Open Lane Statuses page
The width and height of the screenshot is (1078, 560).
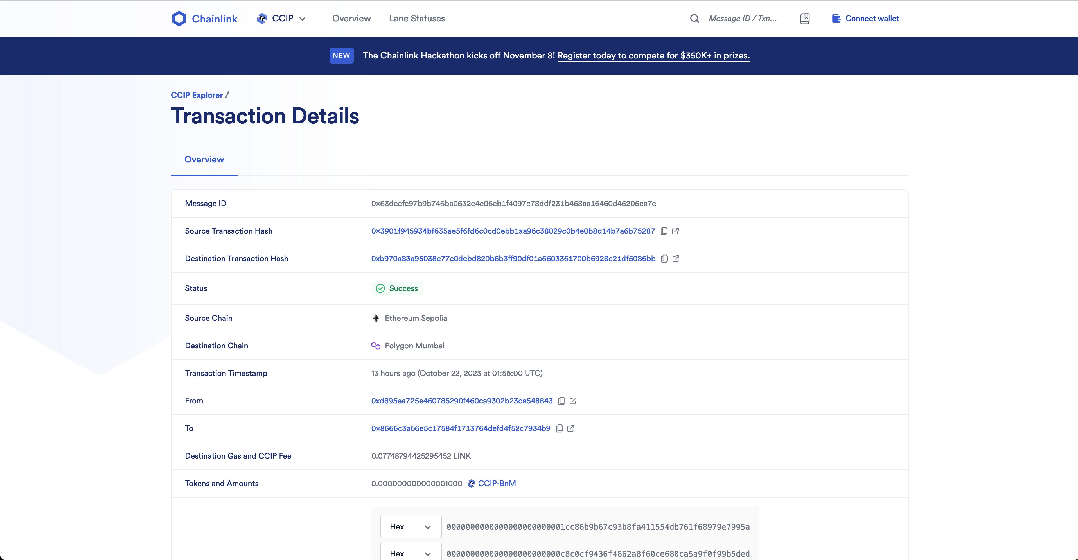point(417,19)
